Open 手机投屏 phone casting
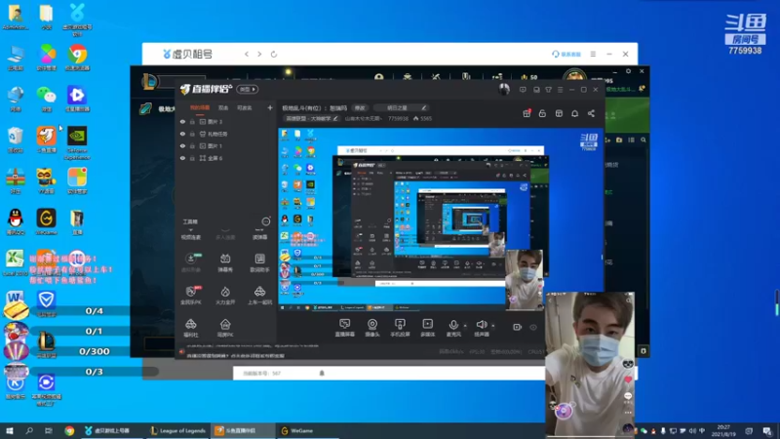 pos(400,328)
